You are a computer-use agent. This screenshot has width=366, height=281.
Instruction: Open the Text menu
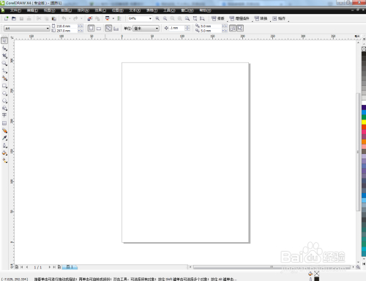pos(135,10)
